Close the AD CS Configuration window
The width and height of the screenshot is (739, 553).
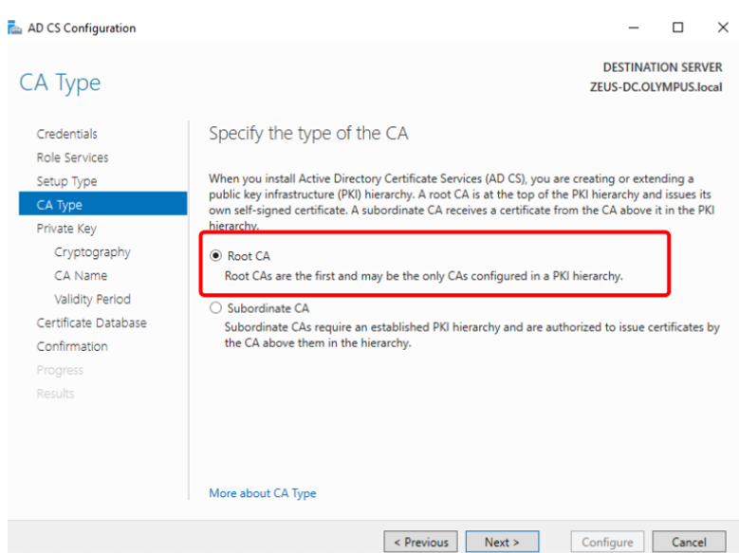[722, 28]
